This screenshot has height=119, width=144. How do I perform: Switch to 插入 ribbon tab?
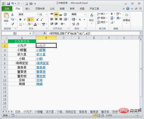point(28,9)
